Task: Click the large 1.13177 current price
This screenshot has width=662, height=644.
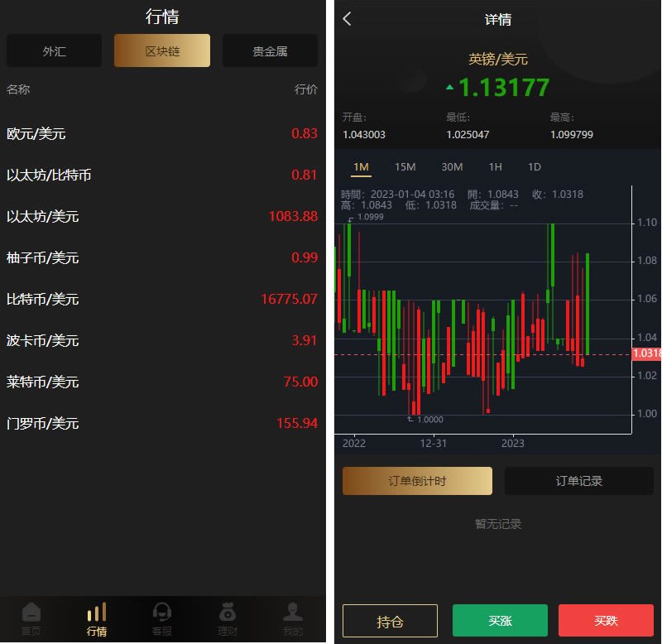Action: pyautogui.click(x=503, y=88)
